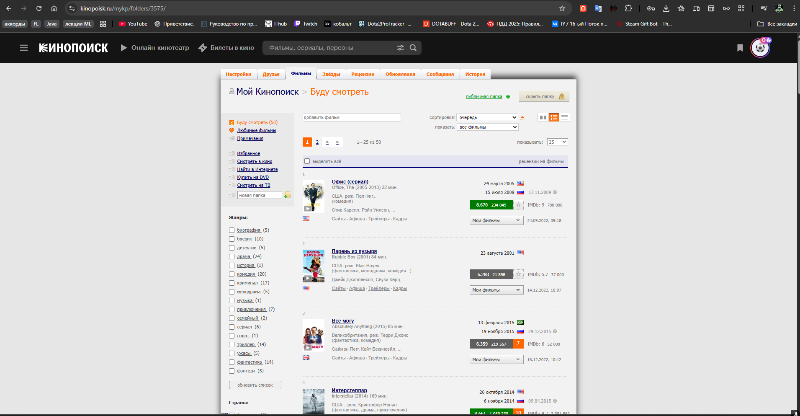The image size is (800, 416).
Task: Open the Друзья tab
Action: [271, 74]
